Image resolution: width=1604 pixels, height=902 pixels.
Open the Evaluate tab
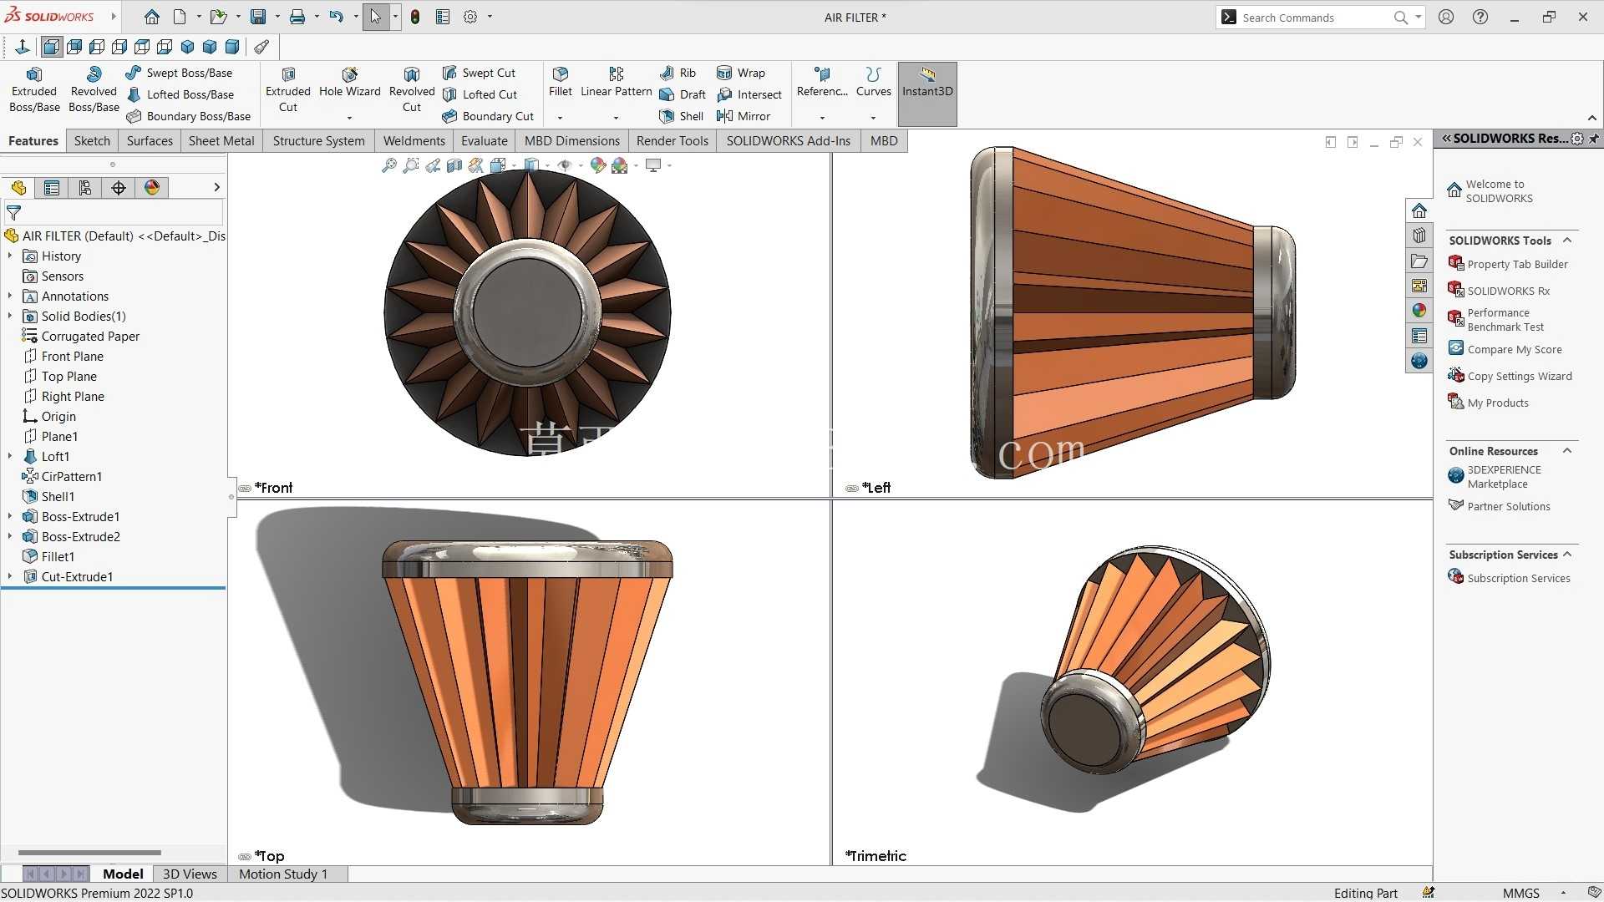tap(484, 140)
